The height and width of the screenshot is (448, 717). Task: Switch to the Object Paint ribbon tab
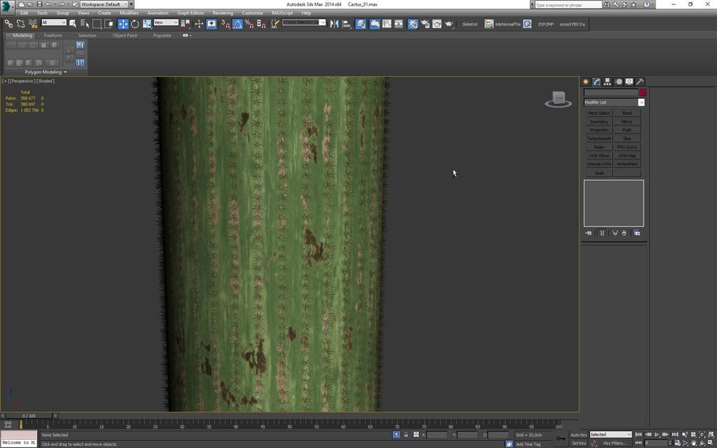click(125, 35)
